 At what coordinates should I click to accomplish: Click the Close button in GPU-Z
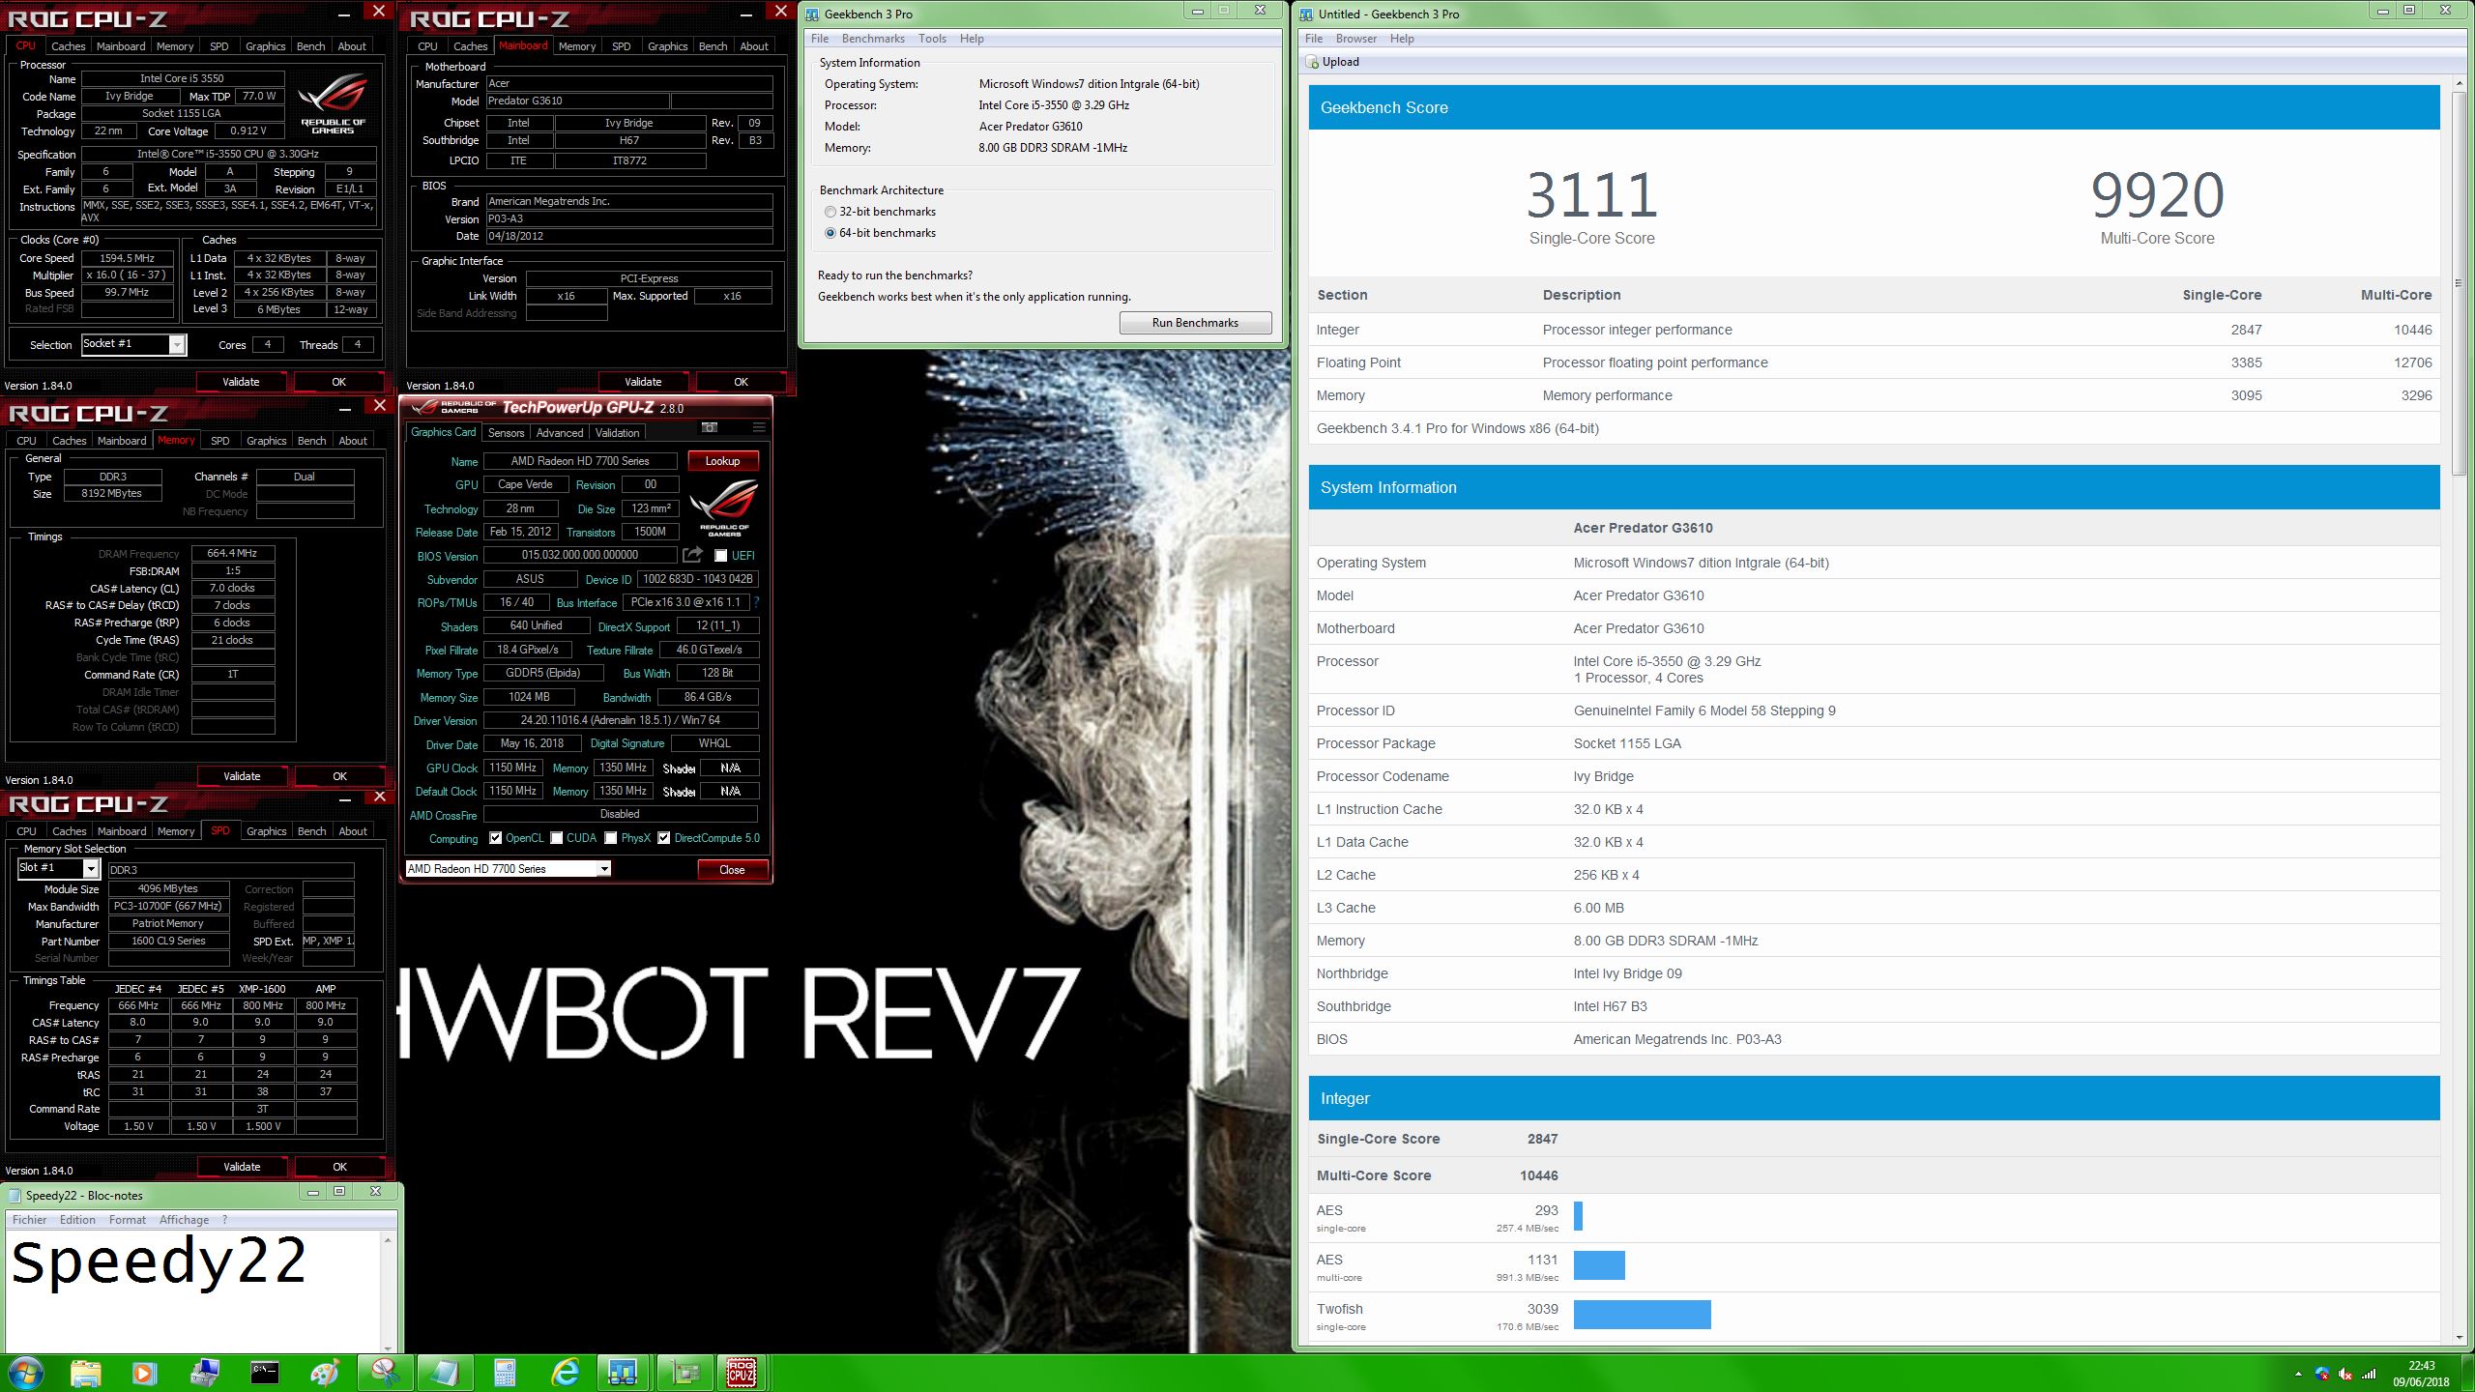coord(732,870)
